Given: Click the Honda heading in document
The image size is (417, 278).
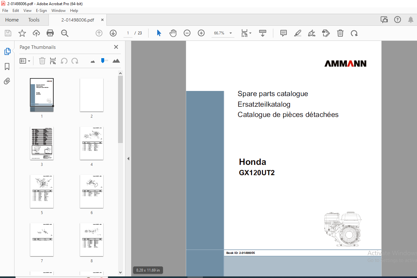Looking at the screenshot, I should 252,162.
